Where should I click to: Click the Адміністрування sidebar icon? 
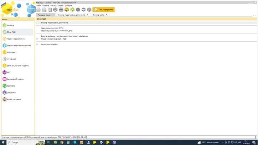point(5,99)
